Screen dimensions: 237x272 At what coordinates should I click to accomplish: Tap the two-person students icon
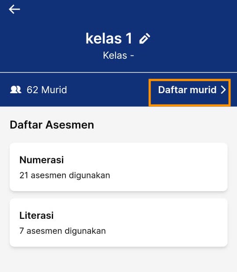[16, 90]
